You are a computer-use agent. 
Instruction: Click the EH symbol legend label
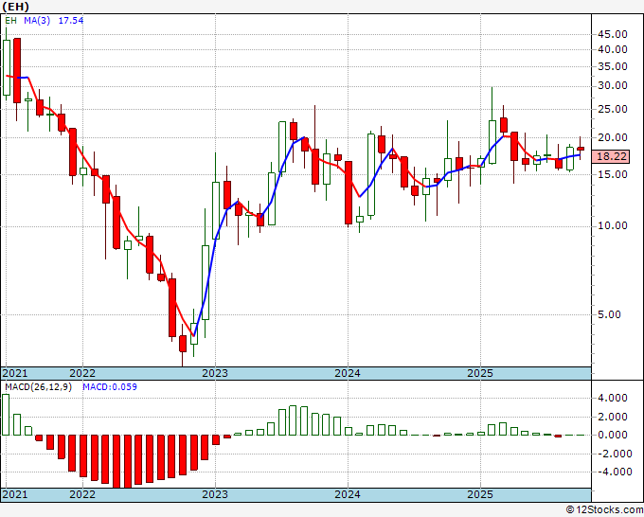tap(10, 20)
